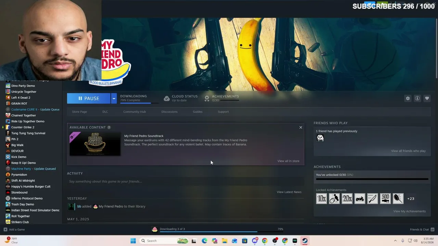Open the Achievements 0/30 summary in header
438x246 pixels.
click(x=222, y=98)
